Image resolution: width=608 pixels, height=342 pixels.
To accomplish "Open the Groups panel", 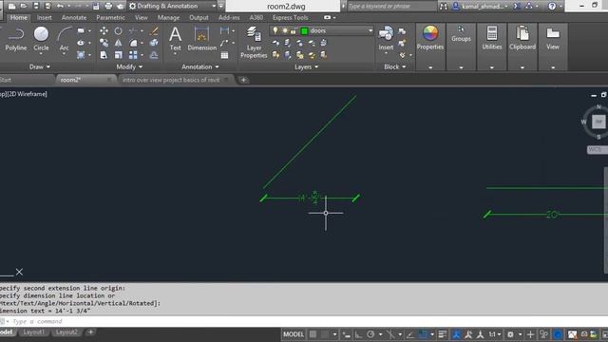I will [x=461, y=34].
